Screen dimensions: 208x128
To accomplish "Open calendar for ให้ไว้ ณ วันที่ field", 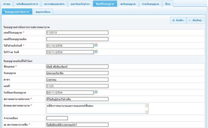I will pyautogui.click(x=96, y=52).
